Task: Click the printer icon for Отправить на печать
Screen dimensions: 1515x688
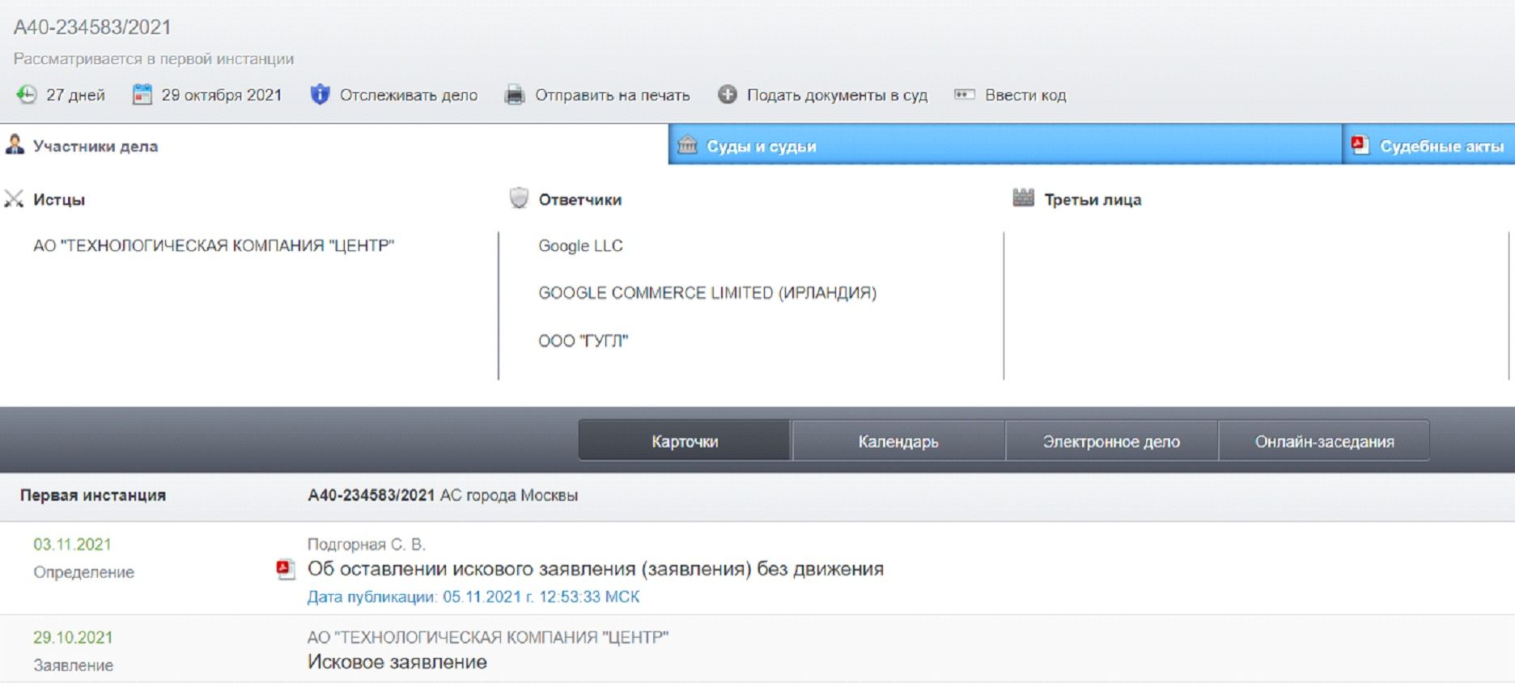Action: [x=515, y=95]
